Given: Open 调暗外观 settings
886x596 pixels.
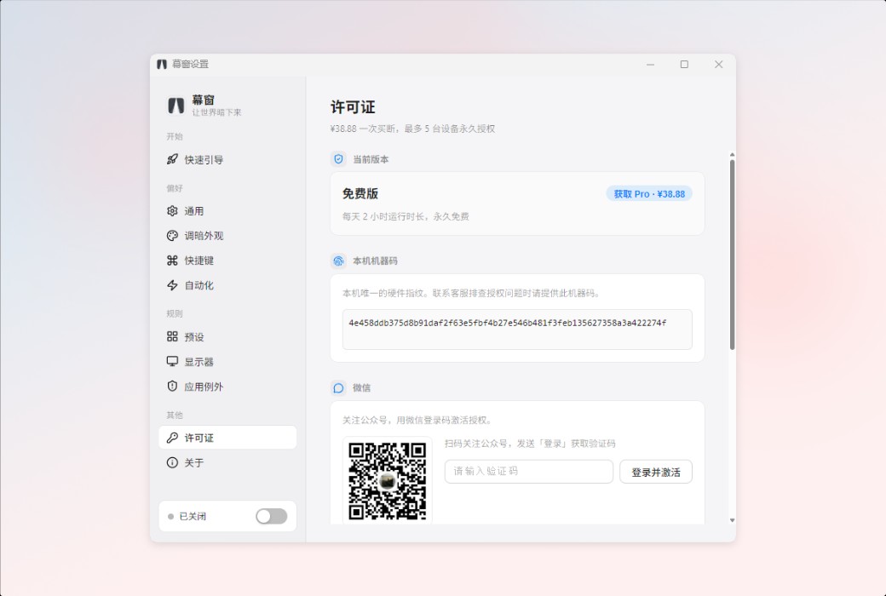Looking at the screenshot, I should 227,236.
